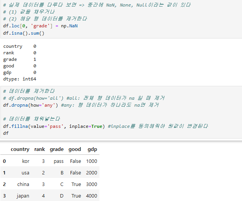
Task: Click the 'usa' cell in the table
Action: pos(25,173)
